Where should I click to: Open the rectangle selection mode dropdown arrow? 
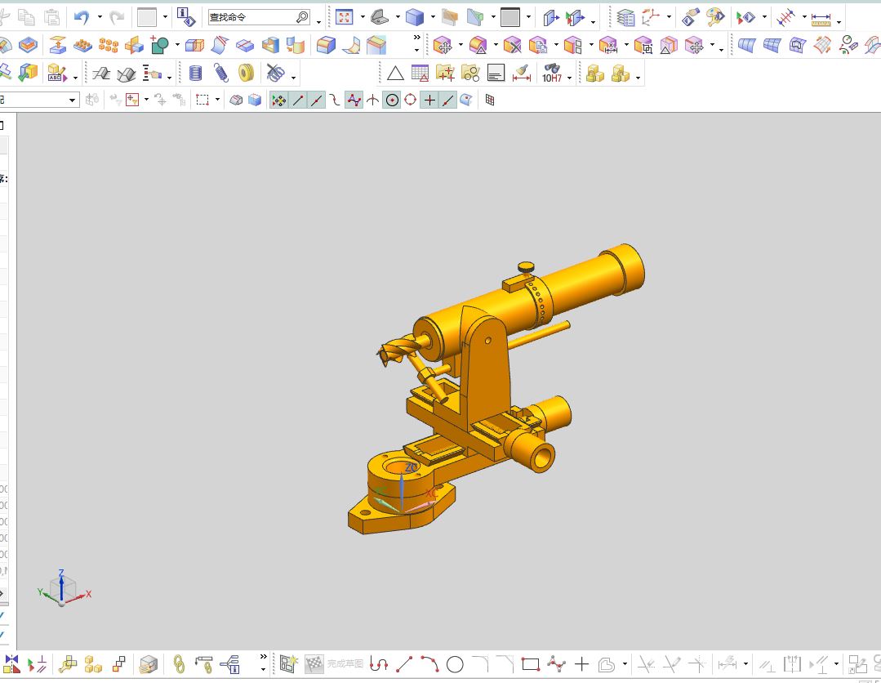[217, 100]
